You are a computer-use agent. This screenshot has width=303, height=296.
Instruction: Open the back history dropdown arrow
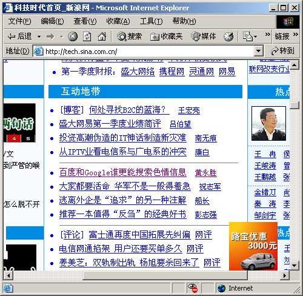(x=39, y=37)
